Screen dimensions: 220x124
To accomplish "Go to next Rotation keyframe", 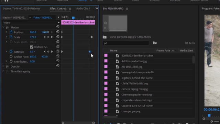I will tap(52, 52).
